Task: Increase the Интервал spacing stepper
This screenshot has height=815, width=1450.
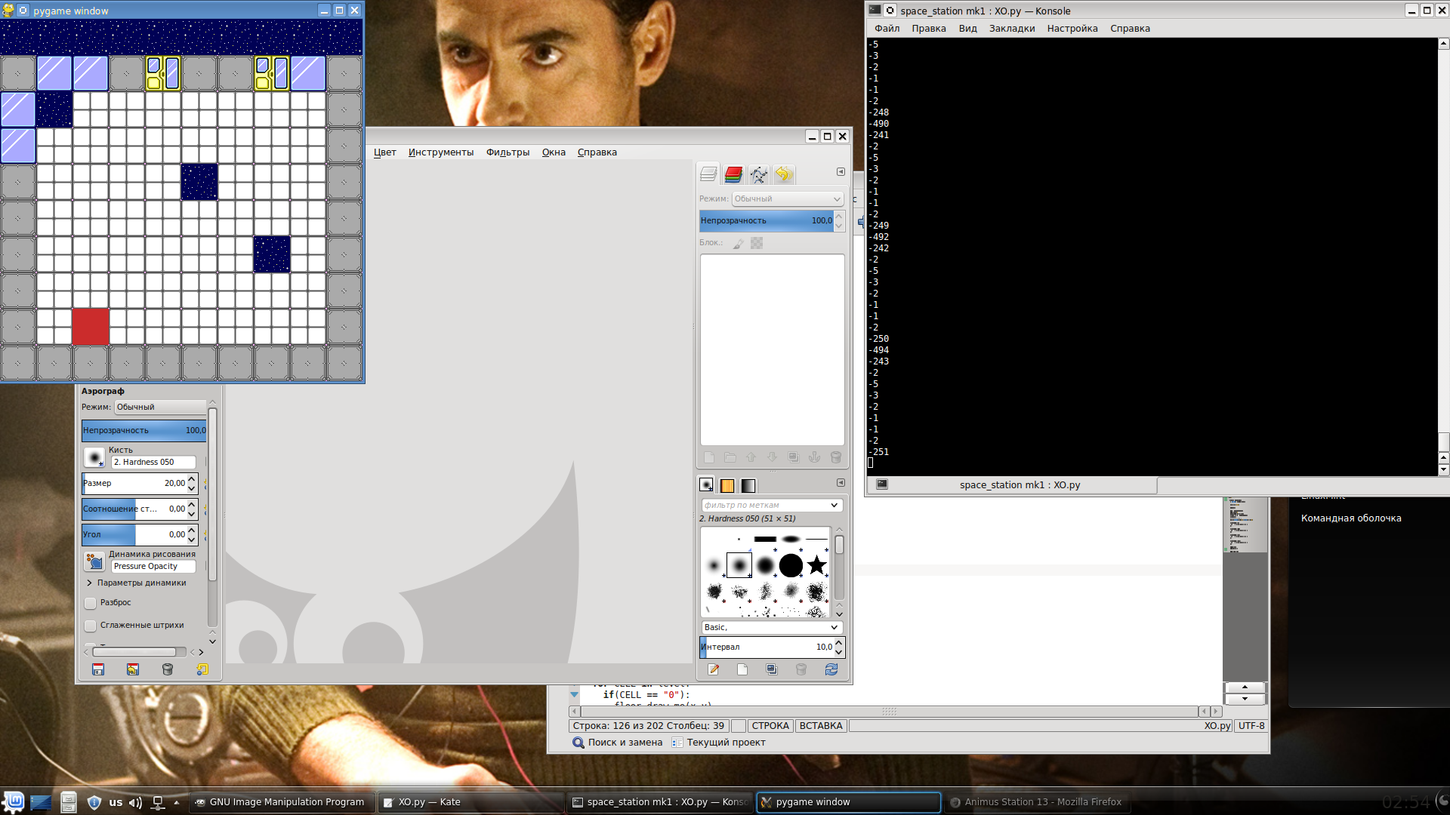Action: [x=838, y=642]
